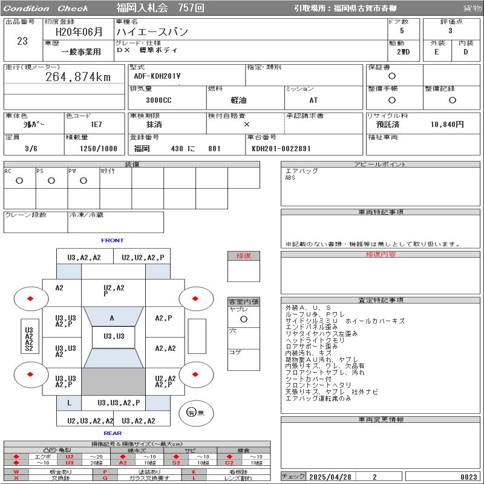Click the circle mark under 整備手帳
This screenshot has height=484, width=484.
click(392, 100)
